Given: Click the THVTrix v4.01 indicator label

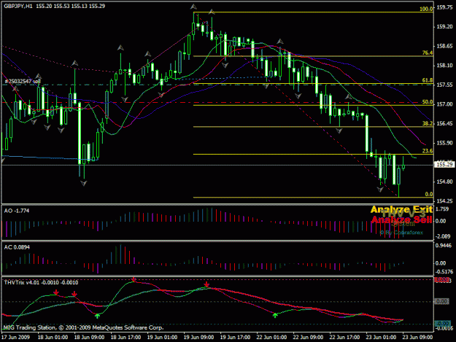Looking at the screenshot, I should point(41,282).
